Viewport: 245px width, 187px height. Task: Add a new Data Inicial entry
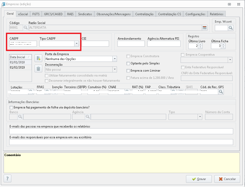(x=38, y=58)
